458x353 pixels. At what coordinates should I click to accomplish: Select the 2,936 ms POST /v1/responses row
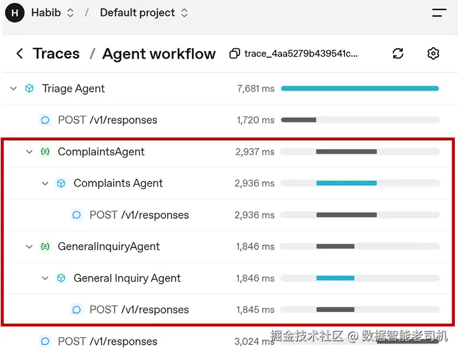[229, 215]
